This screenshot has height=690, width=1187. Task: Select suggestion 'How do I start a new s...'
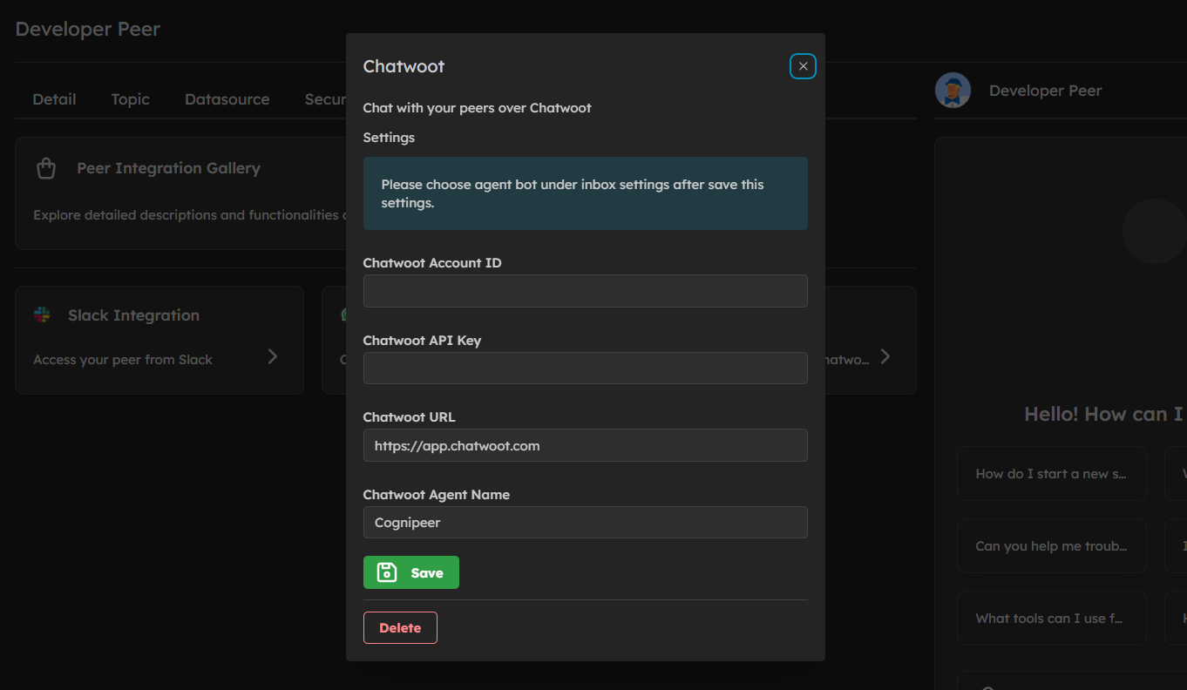1051,474
